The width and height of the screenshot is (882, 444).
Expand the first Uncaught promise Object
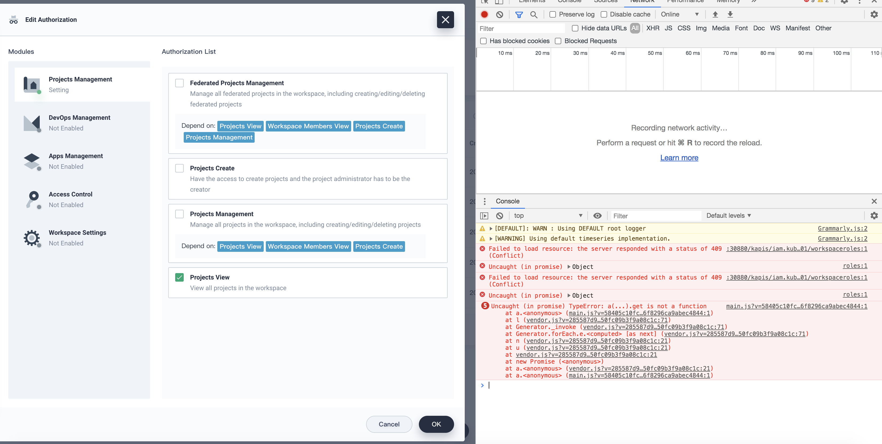coord(569,267)
